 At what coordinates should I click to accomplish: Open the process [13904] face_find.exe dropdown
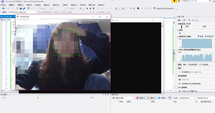click(22, 12)
